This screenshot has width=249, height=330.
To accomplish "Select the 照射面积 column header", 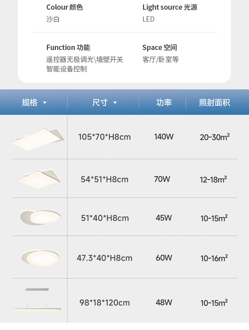I will [214, 103].
